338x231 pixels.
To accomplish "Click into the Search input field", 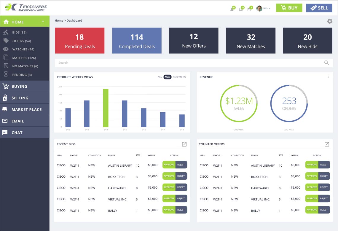I will (x=187, y=63).
